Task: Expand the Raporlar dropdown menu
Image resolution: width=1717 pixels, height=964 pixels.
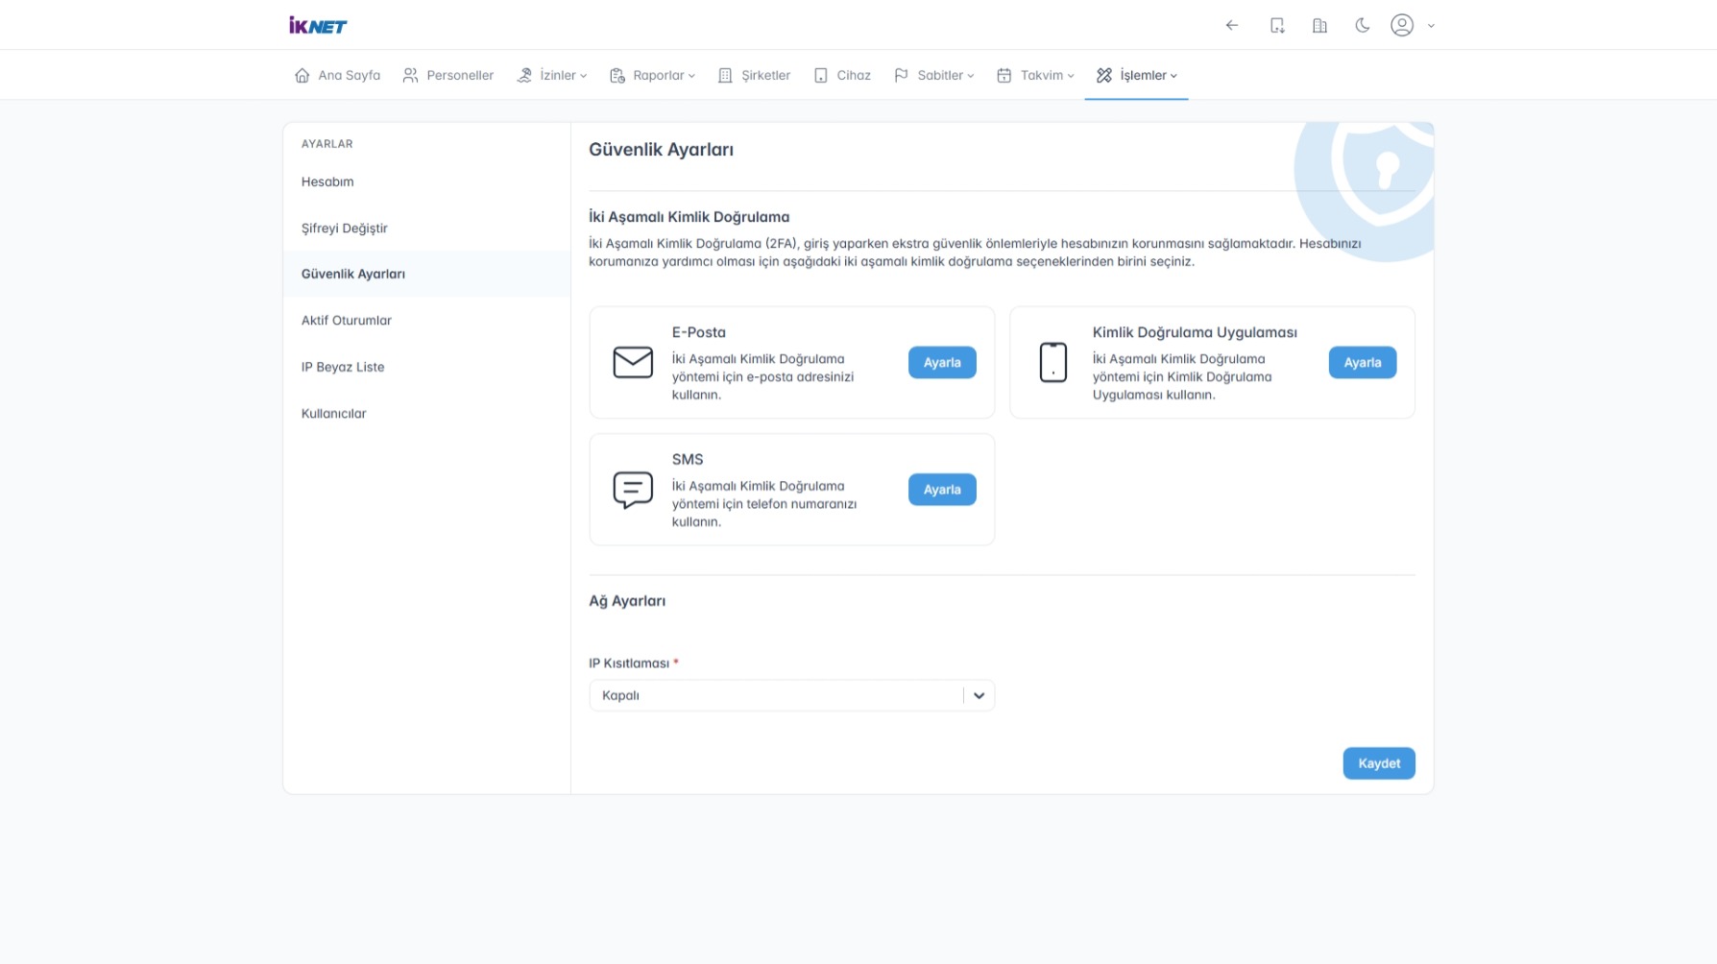Action: (x=652, y=75)
